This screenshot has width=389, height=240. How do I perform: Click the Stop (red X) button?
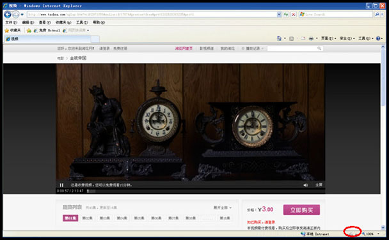[x=293, y=15]
